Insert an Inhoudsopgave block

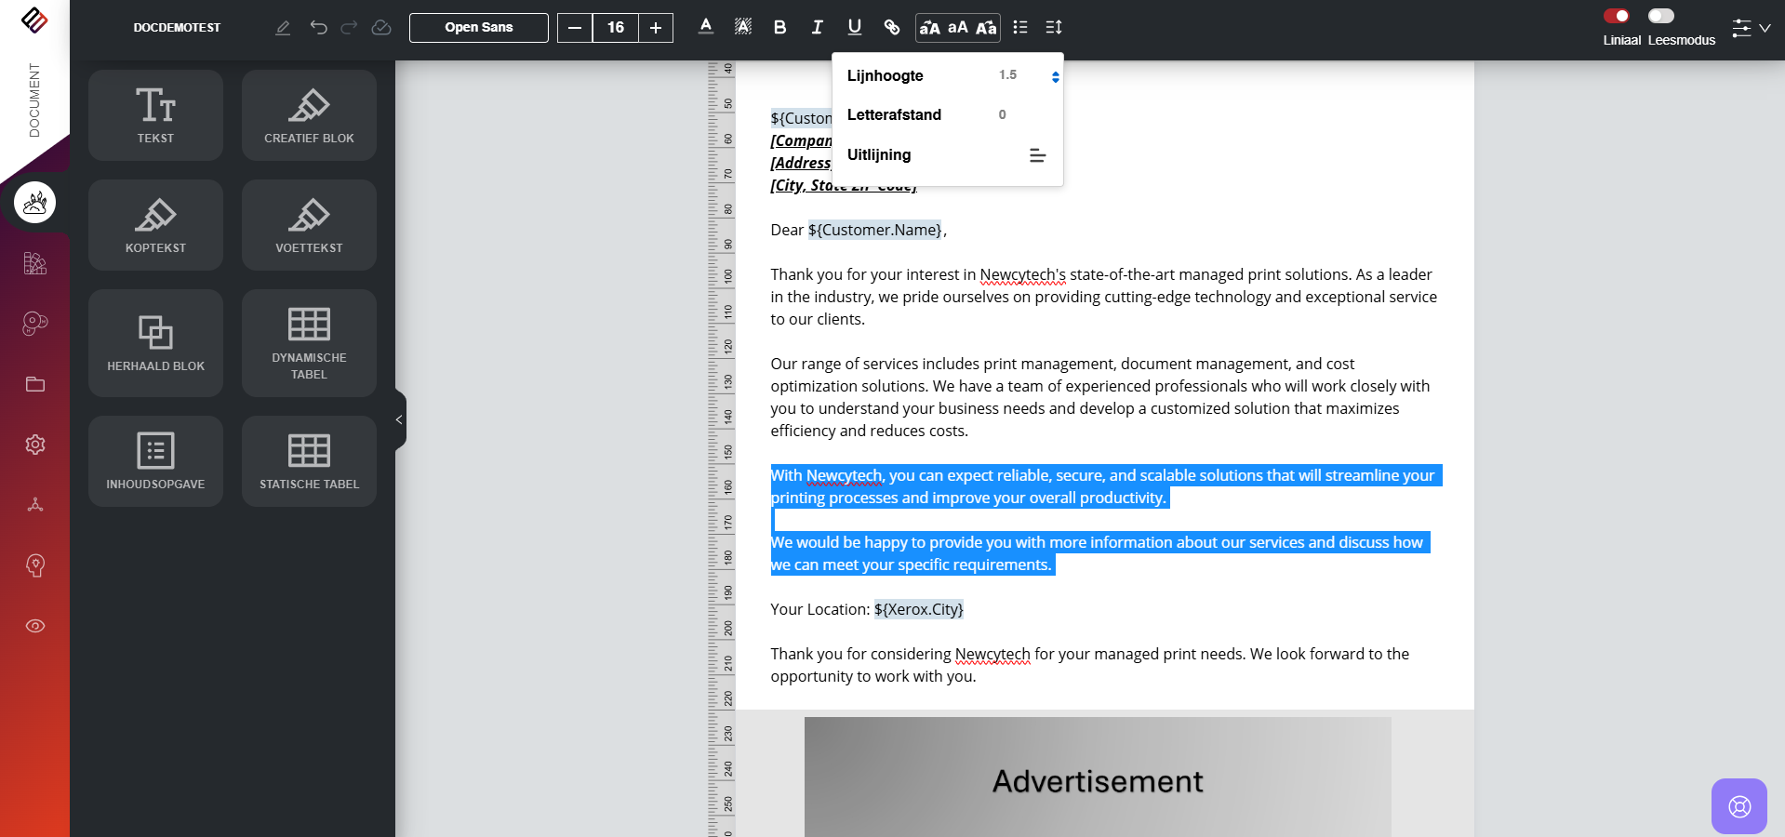(x=155, y=461)
